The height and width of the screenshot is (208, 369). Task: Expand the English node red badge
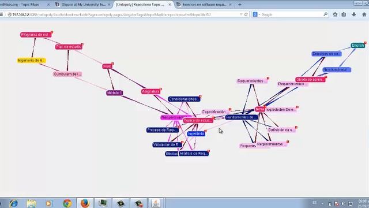pyautogui.click(x=365, y=43)
